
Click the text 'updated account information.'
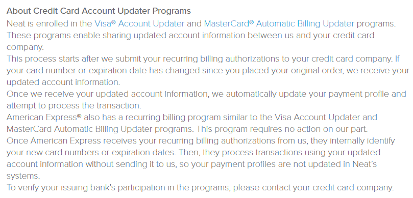[x=63, y=82]
